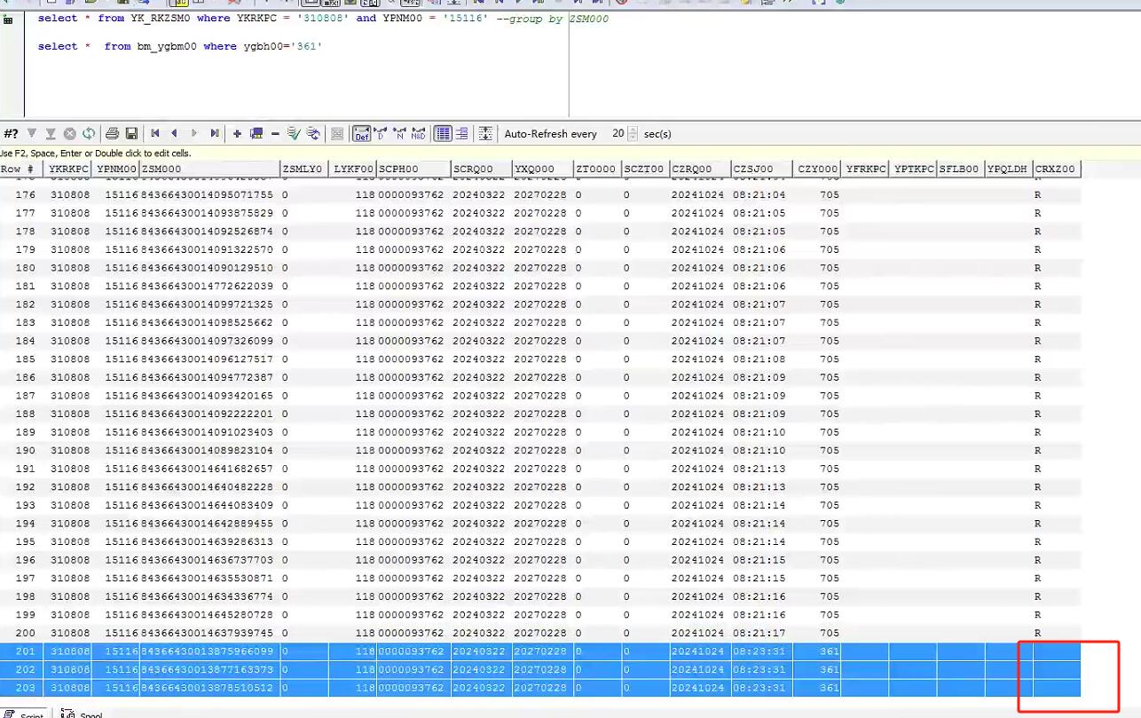This screenshot has width=1141, height=718.
Task: Delete the current row with the minus icon
Action: pyautogui.click(x=275, y=134)
